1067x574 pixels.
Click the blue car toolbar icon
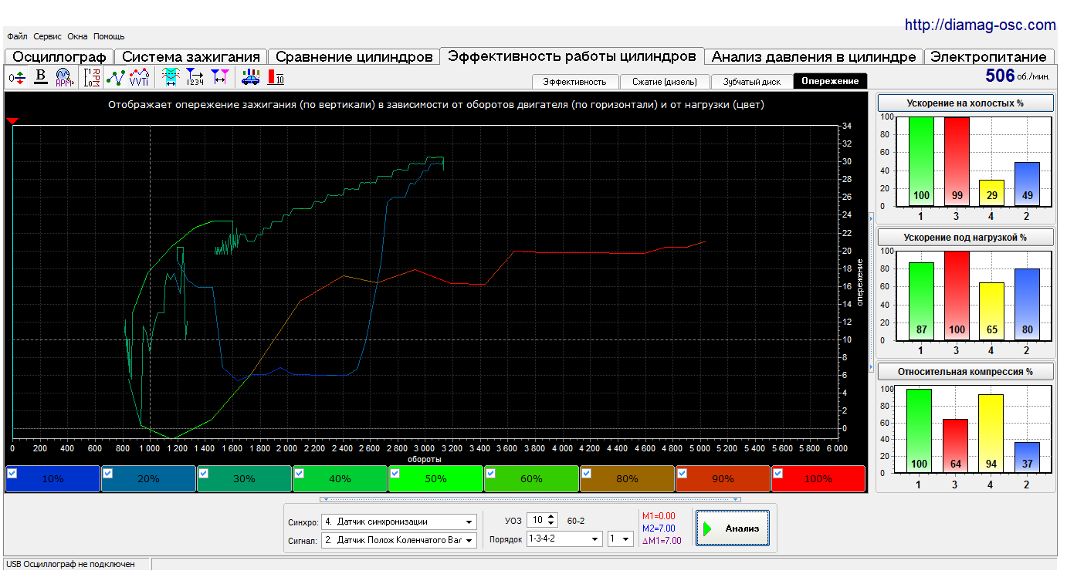(x=251, y=77)
